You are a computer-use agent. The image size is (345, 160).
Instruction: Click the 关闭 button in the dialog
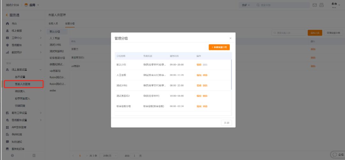point(226,123)
